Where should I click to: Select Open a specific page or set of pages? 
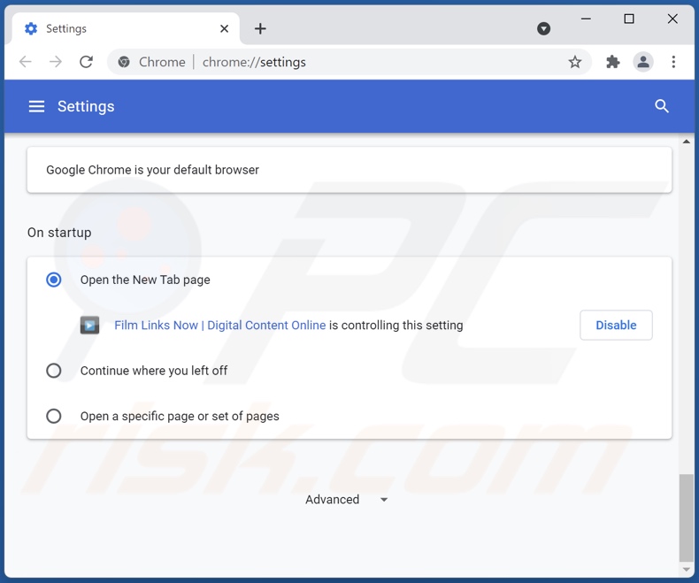[x=54, y=416]
